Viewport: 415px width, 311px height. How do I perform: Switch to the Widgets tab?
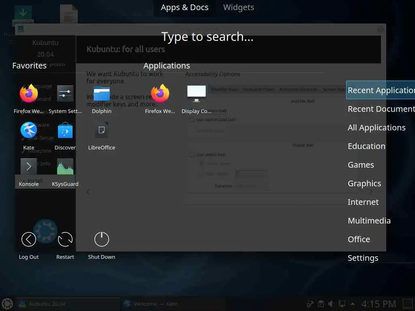pos(238,8)
